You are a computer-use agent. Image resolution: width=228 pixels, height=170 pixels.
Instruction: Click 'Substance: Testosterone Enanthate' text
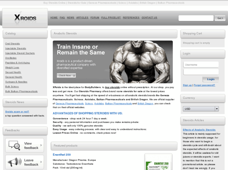point(73,164)
